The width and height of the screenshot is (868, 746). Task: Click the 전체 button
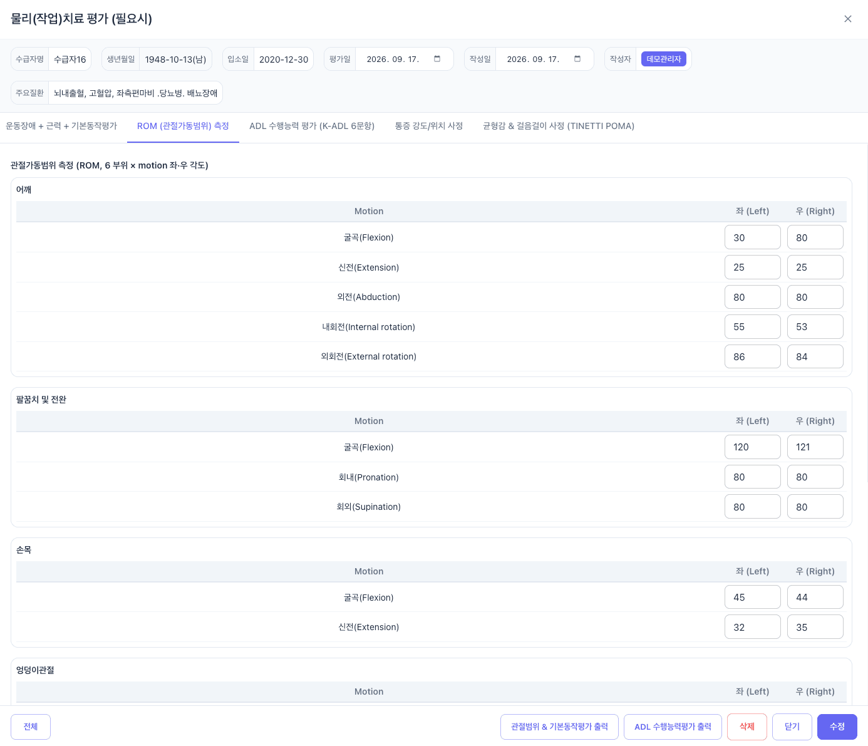point(31,727)
